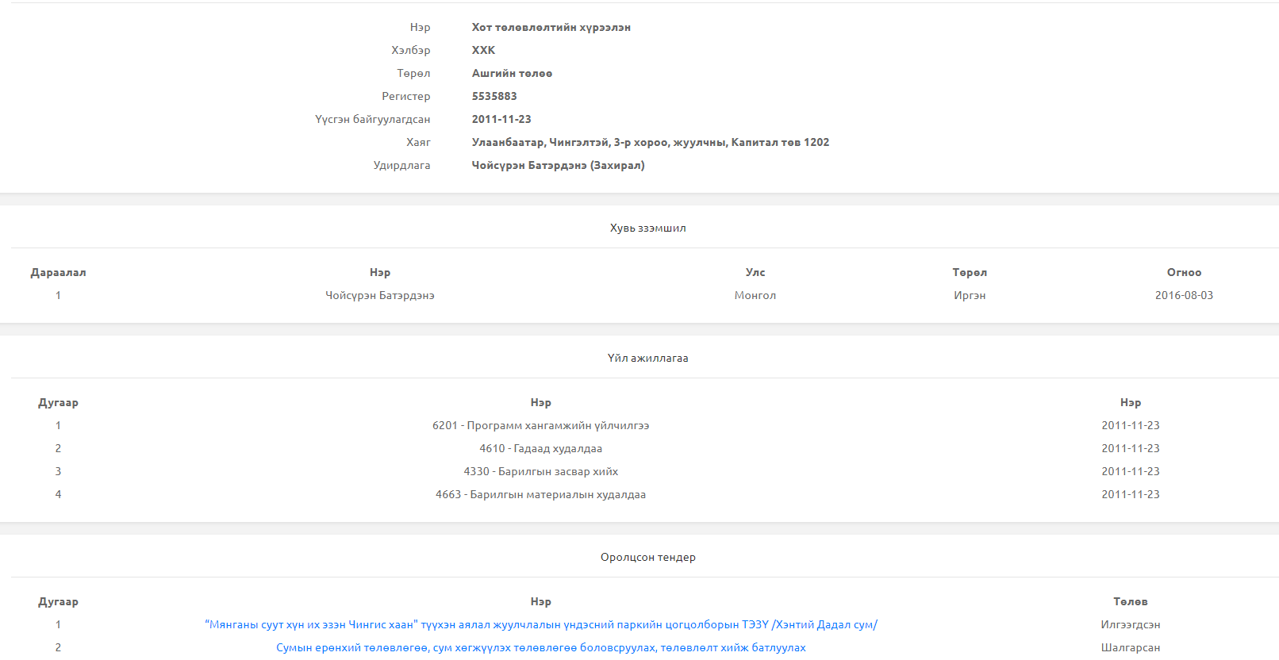The width and height of the screenshot is (1279, 660).
Task: Click the Улс column header
Action: click(x=755, y=272)
